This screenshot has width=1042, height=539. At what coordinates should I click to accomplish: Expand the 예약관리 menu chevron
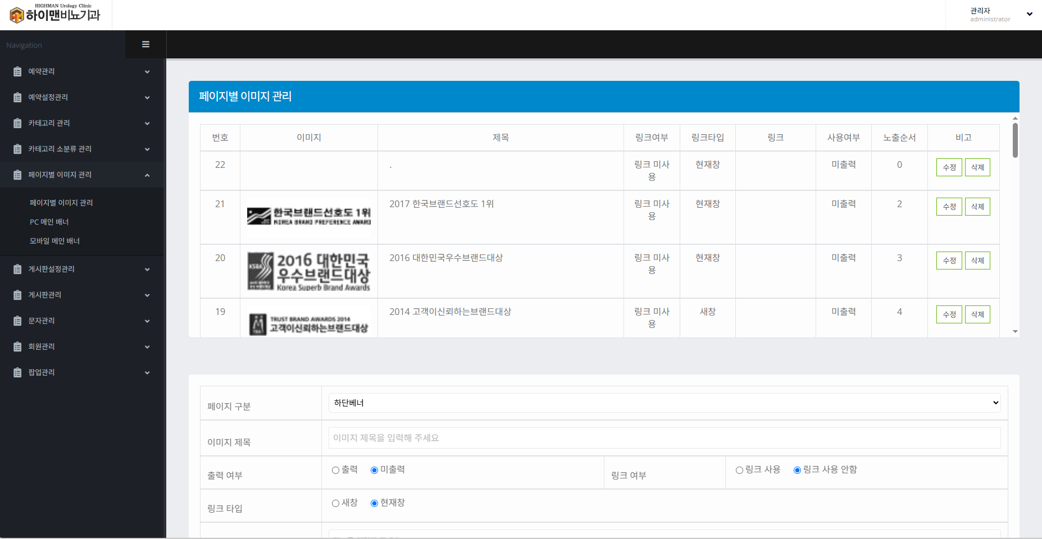pos(147,72)
